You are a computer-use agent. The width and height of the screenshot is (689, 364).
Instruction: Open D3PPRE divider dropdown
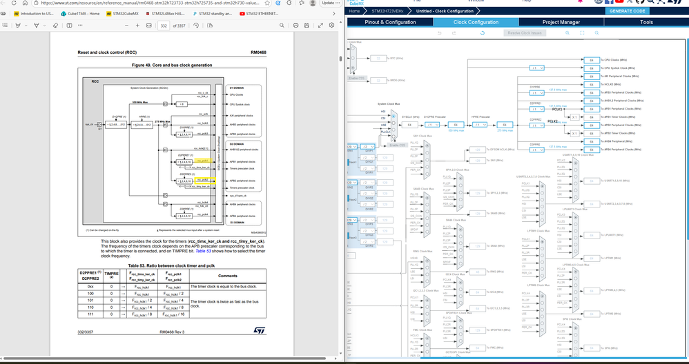click(x=537, y=150)
